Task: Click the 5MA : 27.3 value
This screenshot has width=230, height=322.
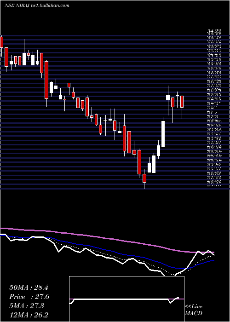Action: (27, 306)
